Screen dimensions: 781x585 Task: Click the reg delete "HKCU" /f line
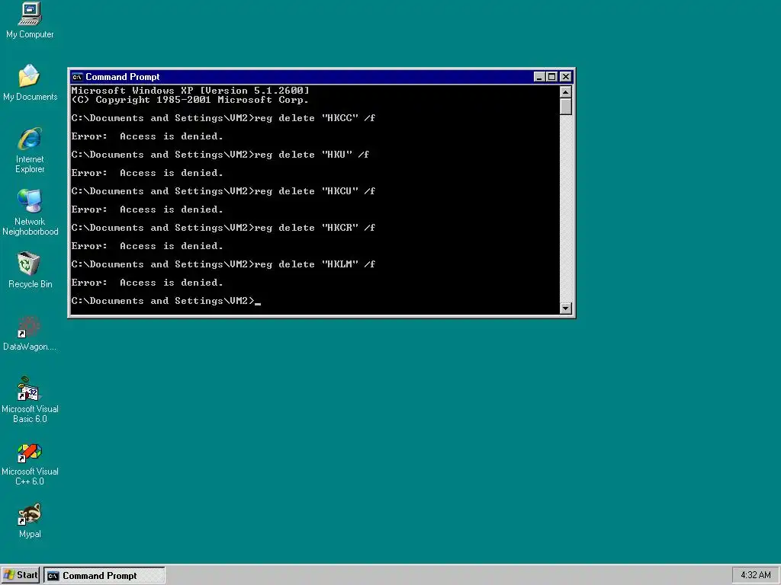click(223, 191)
